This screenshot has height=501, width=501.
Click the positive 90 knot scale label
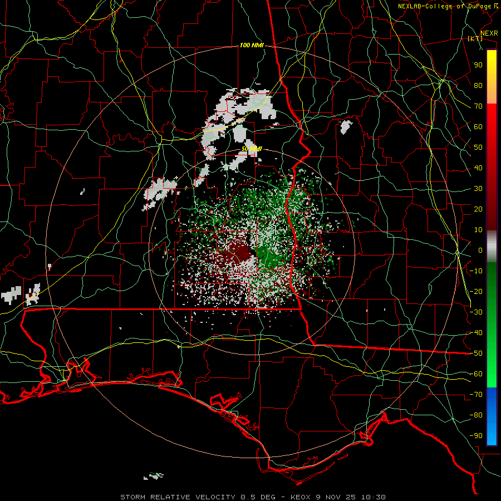pos(478,65)
